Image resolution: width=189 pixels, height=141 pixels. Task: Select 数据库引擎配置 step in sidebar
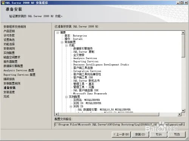point(13,66)
